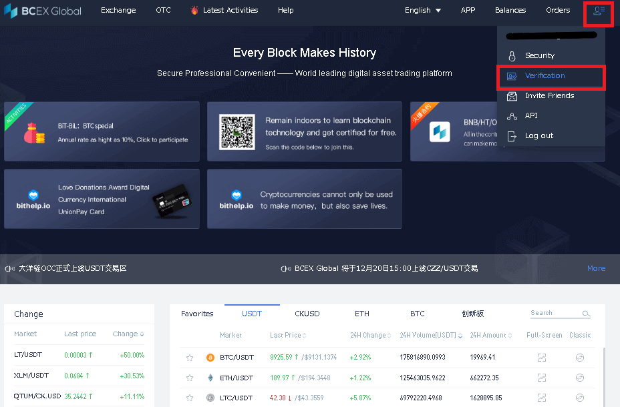The width and height of the screenshot is (620, 407).
Task: Click the search magnifier icon
Action: pos(586,314)
